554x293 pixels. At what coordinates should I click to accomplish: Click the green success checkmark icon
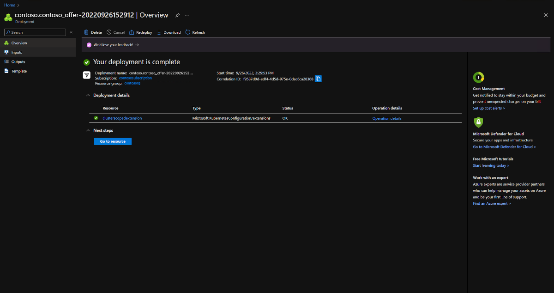[86, 61]
